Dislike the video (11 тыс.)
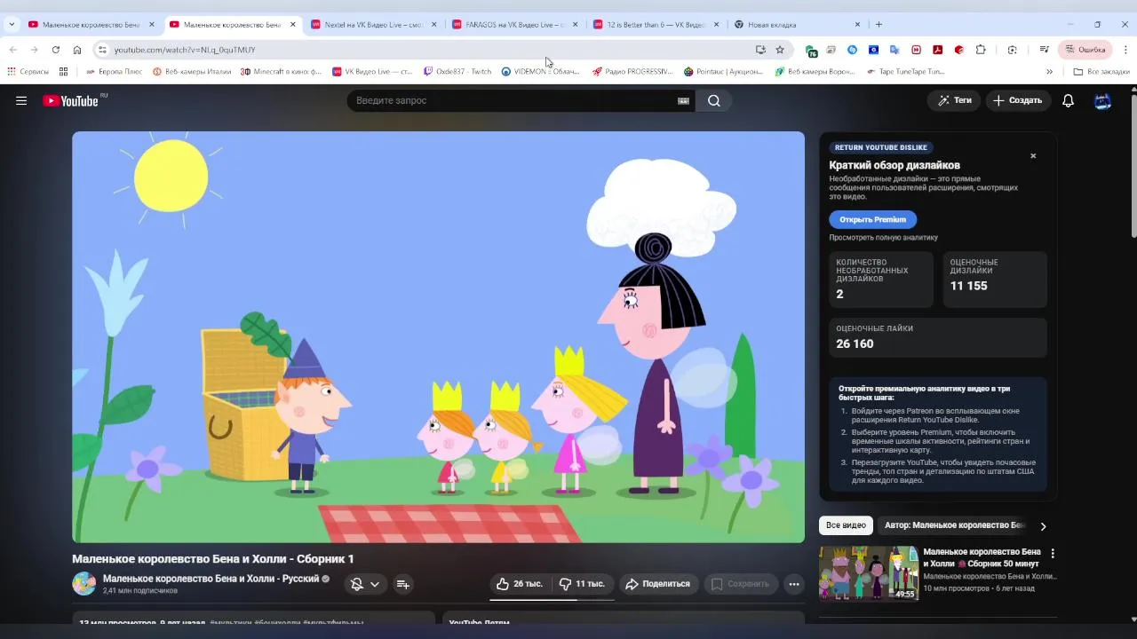 [x=582, y=584]
